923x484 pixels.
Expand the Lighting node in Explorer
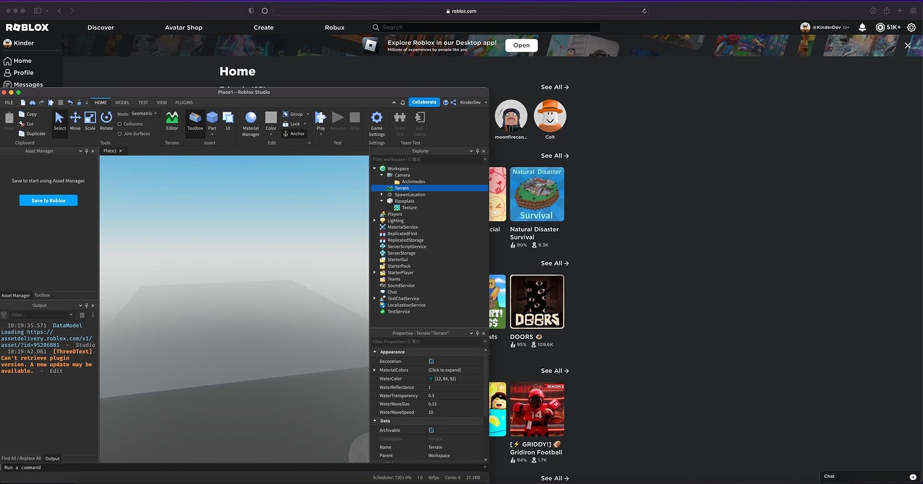coord(375,221)
